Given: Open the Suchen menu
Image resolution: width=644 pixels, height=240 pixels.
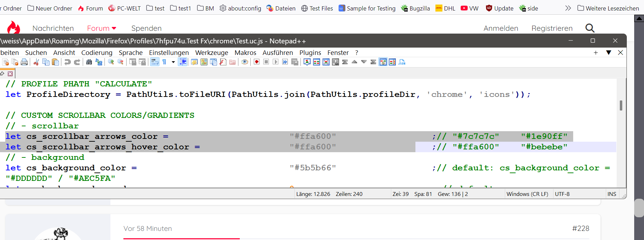Looking at the screenshot, I should (36, 52).
